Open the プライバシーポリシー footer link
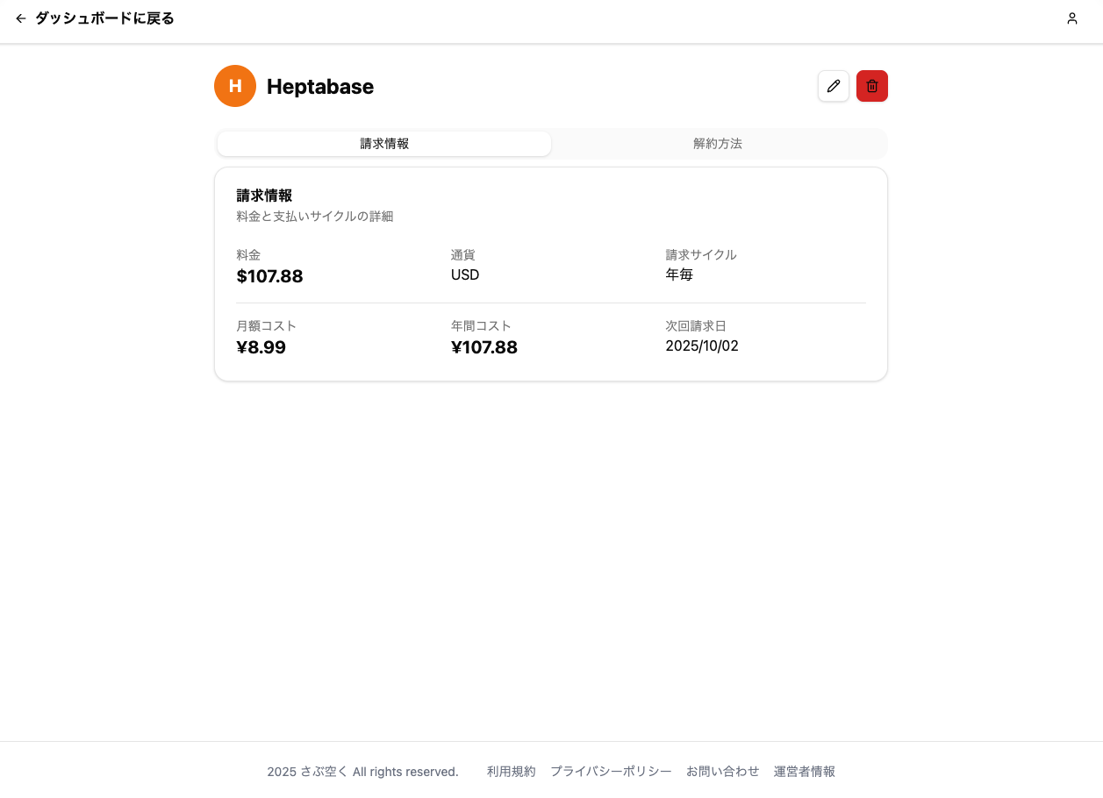 (611, 772)
